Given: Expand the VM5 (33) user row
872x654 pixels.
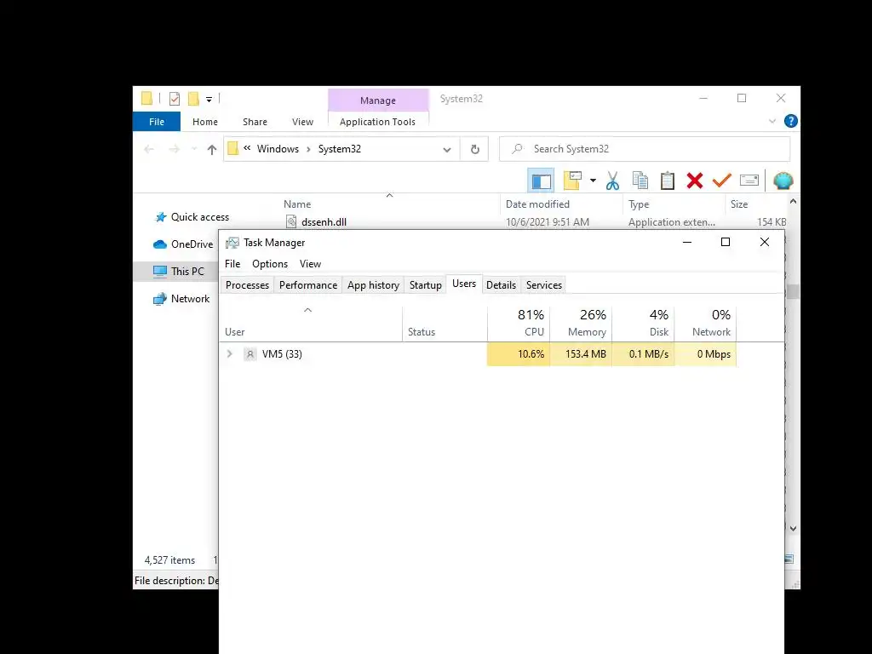Looking at the screenshot, I should tap(229, 353).
